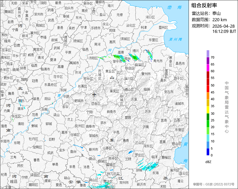Click the 东昌府区 label
Screen dimensions: 238x189
coord(50,85)
